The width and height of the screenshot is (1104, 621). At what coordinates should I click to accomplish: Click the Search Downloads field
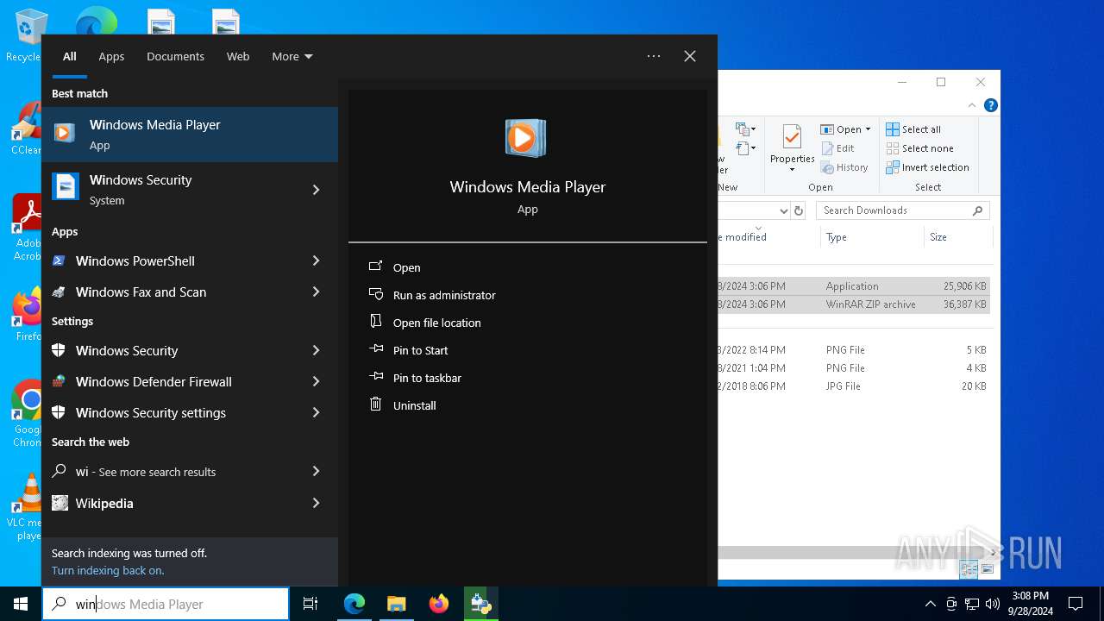[x=902, y=210]
